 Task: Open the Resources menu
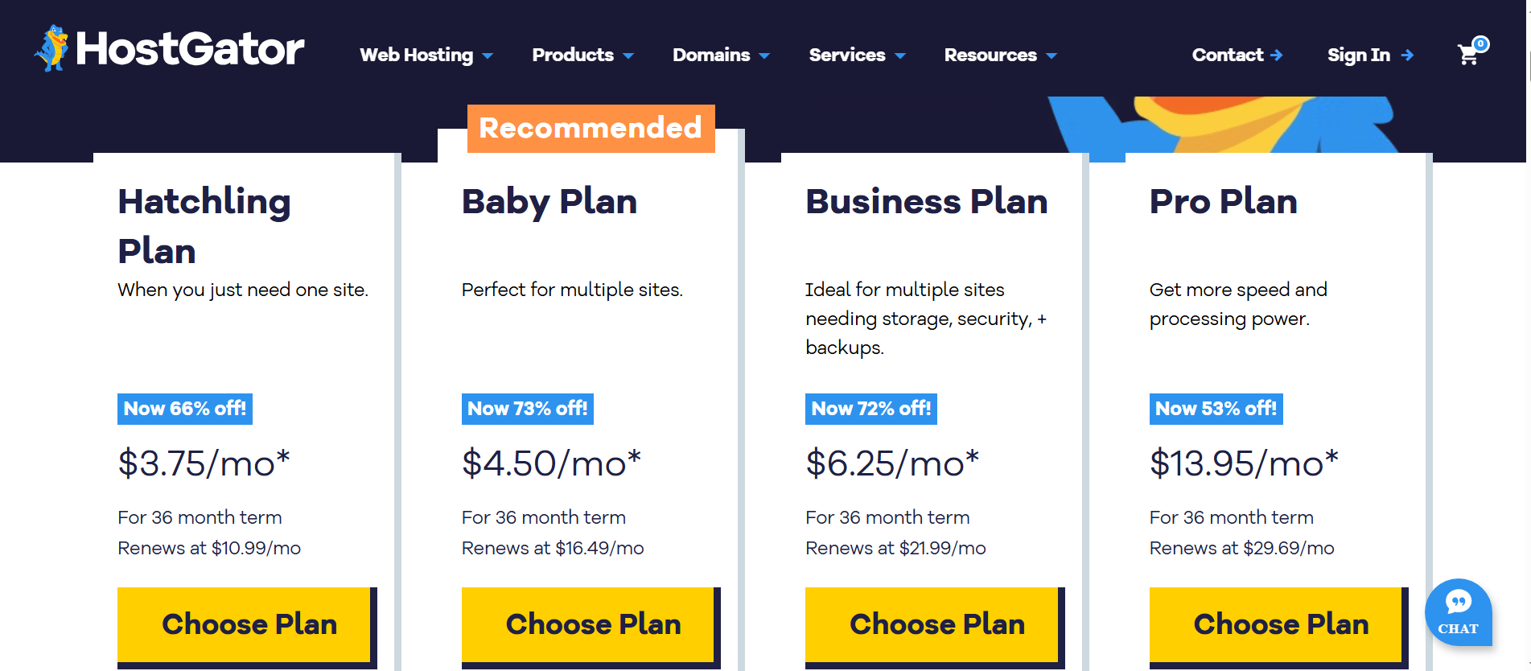pyautogui.click(x=990, y=55)
